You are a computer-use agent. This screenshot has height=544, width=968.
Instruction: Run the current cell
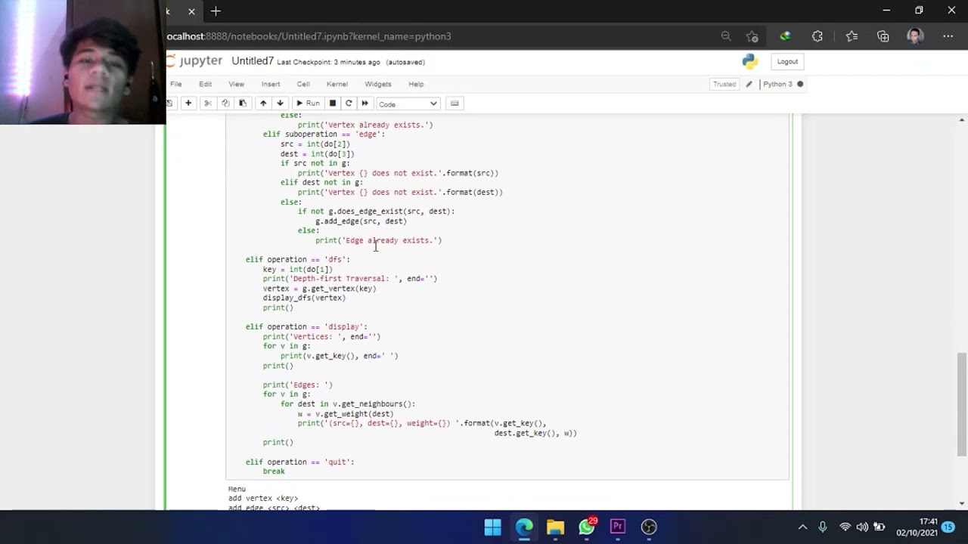click(x=308, y=104)
